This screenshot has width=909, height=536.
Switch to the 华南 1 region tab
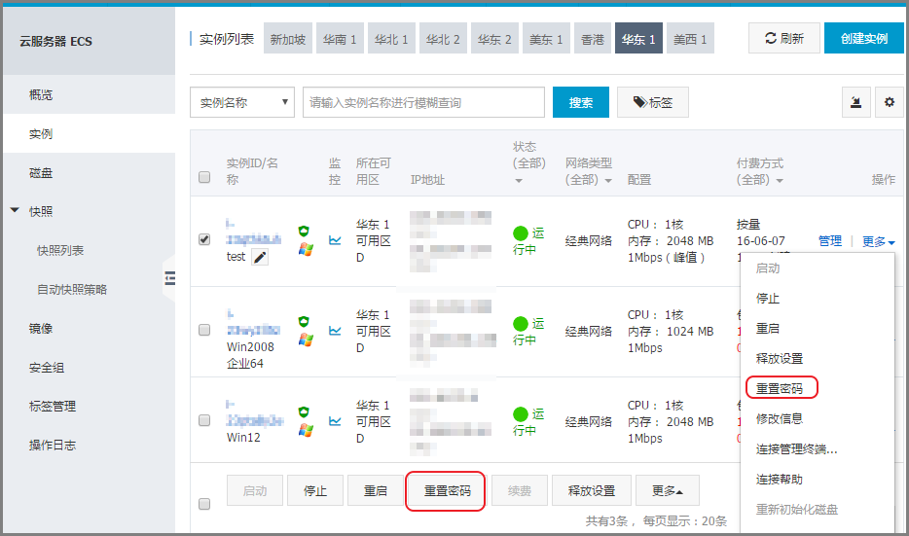[340, 39]
